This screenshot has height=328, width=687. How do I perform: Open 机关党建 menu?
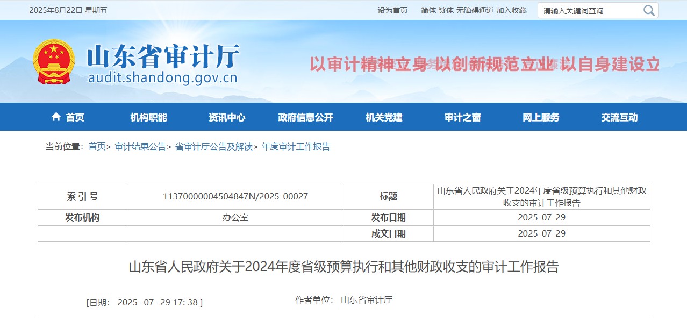(384, 117)
